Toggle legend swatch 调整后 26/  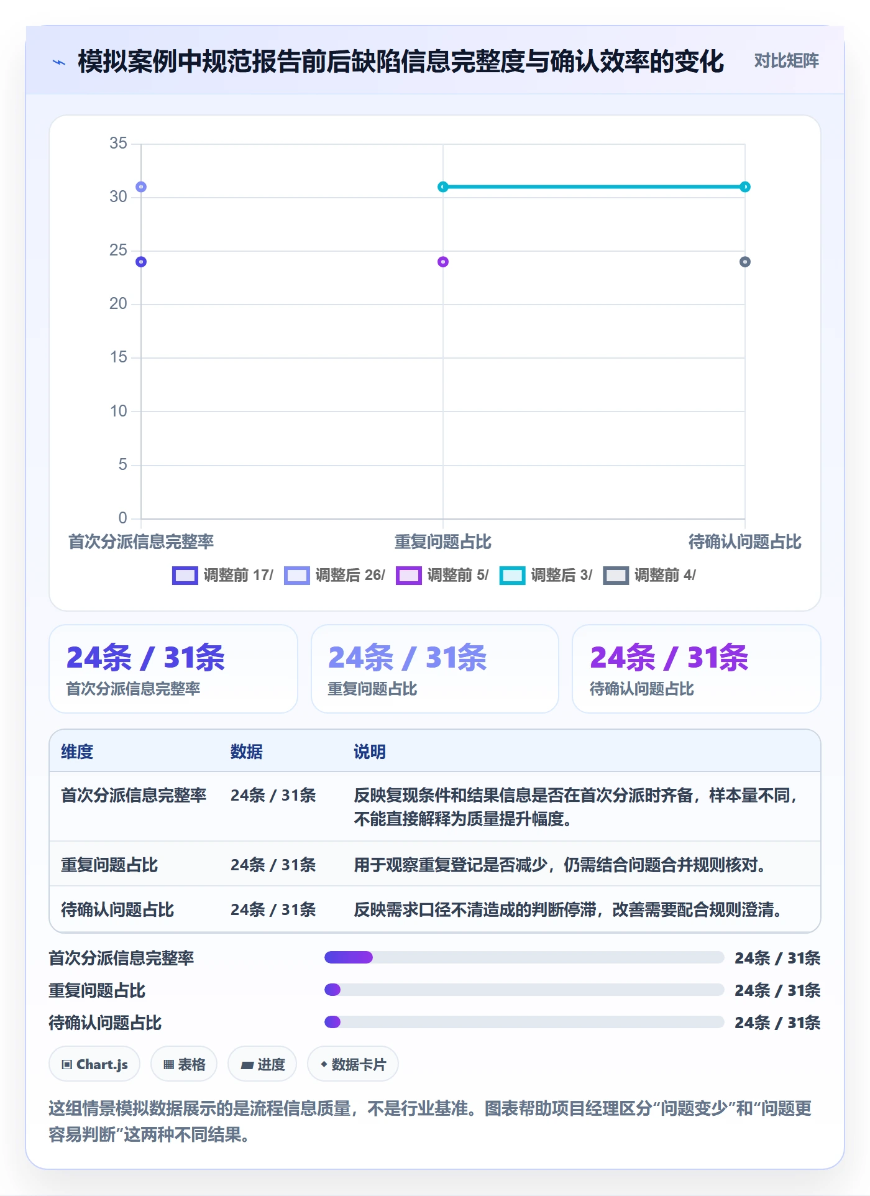click(x=296, y=576)
